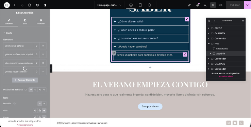Set element position to end alignment
The image size is (251, 127).
coord(40,90)
